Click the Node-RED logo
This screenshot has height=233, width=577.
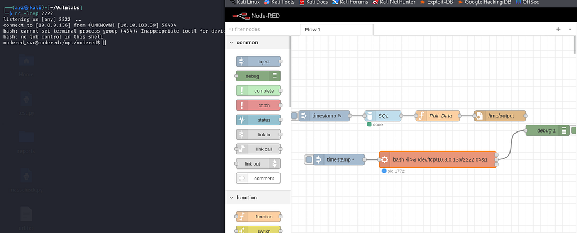tap(240, 16)
